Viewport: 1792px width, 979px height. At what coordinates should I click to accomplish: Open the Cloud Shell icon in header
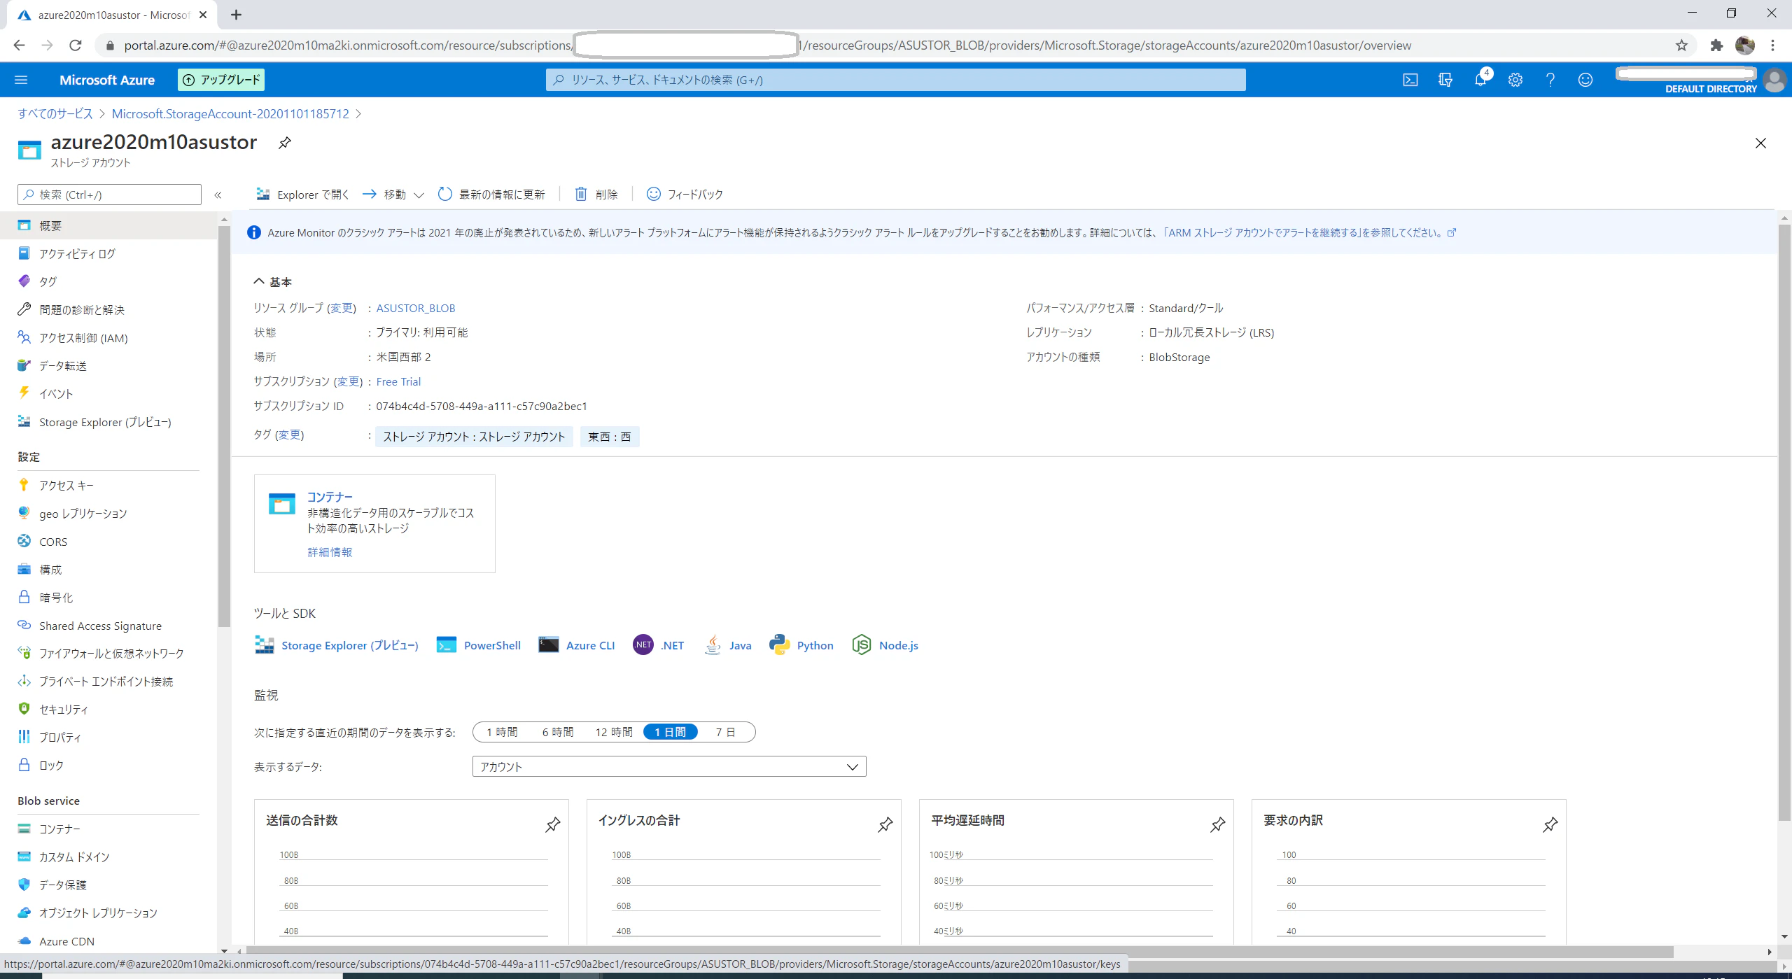pyautogui.click(x=1410, y=80)
